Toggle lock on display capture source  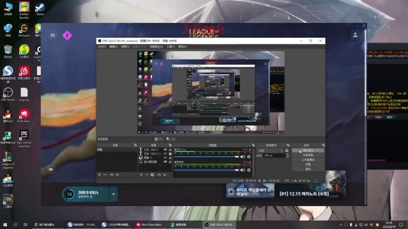click(x=170, y=161)
